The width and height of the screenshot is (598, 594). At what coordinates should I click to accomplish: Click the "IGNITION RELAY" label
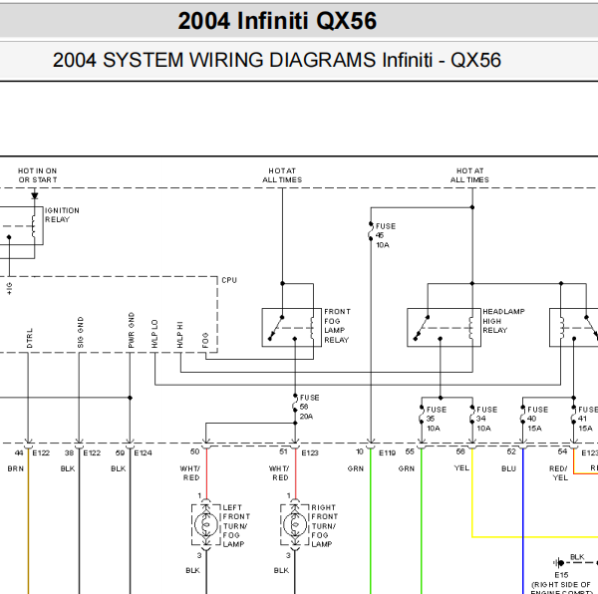pyautogui.click(x=62, y=215)
